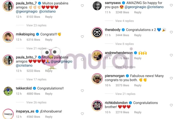Like mikebisping's Congrats comment with heart
The width and height of the screenshot is (178, 119).
82,37
